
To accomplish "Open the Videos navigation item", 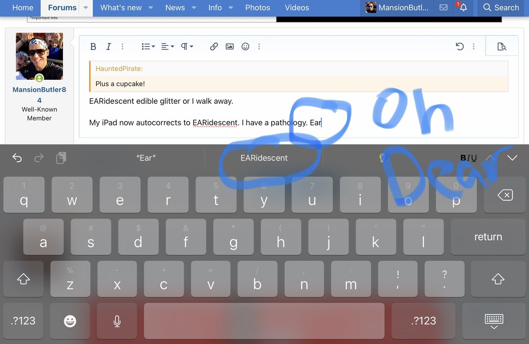I will coord(297,8).
